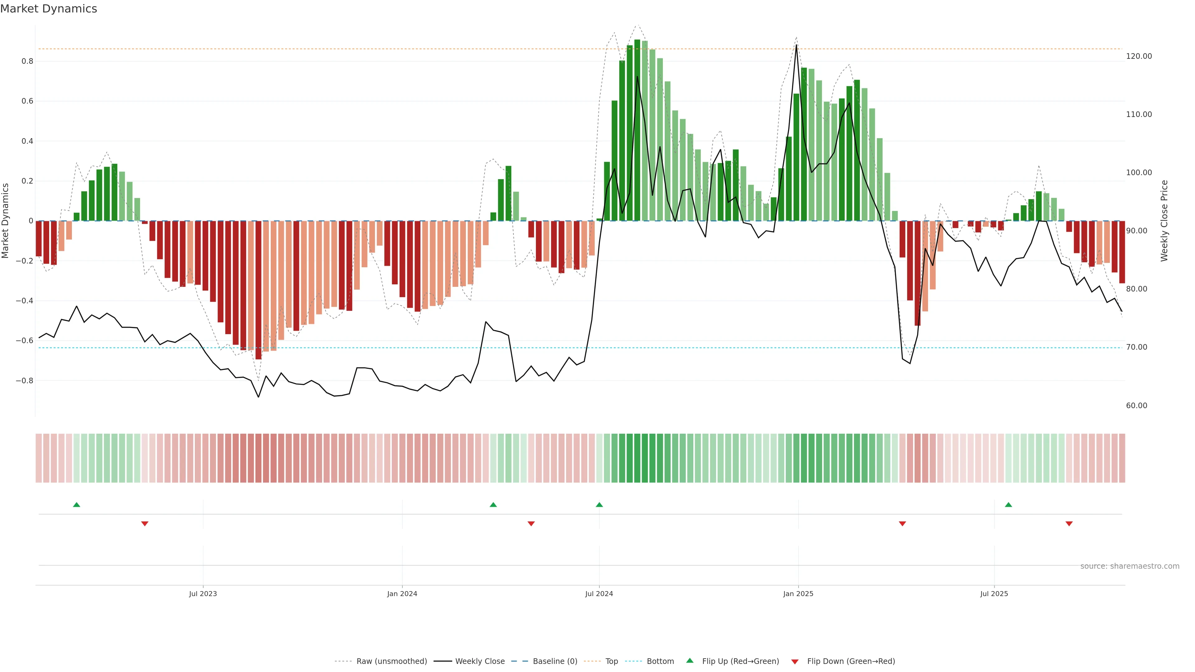1195x672 pixels.
Task: Click the red Flip Down triangle legend icon
Action: [x=795, y=661]
